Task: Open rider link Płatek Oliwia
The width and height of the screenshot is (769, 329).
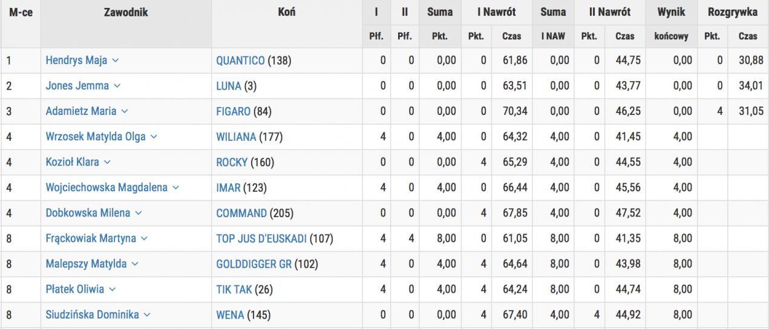Action: coord(75,289)
